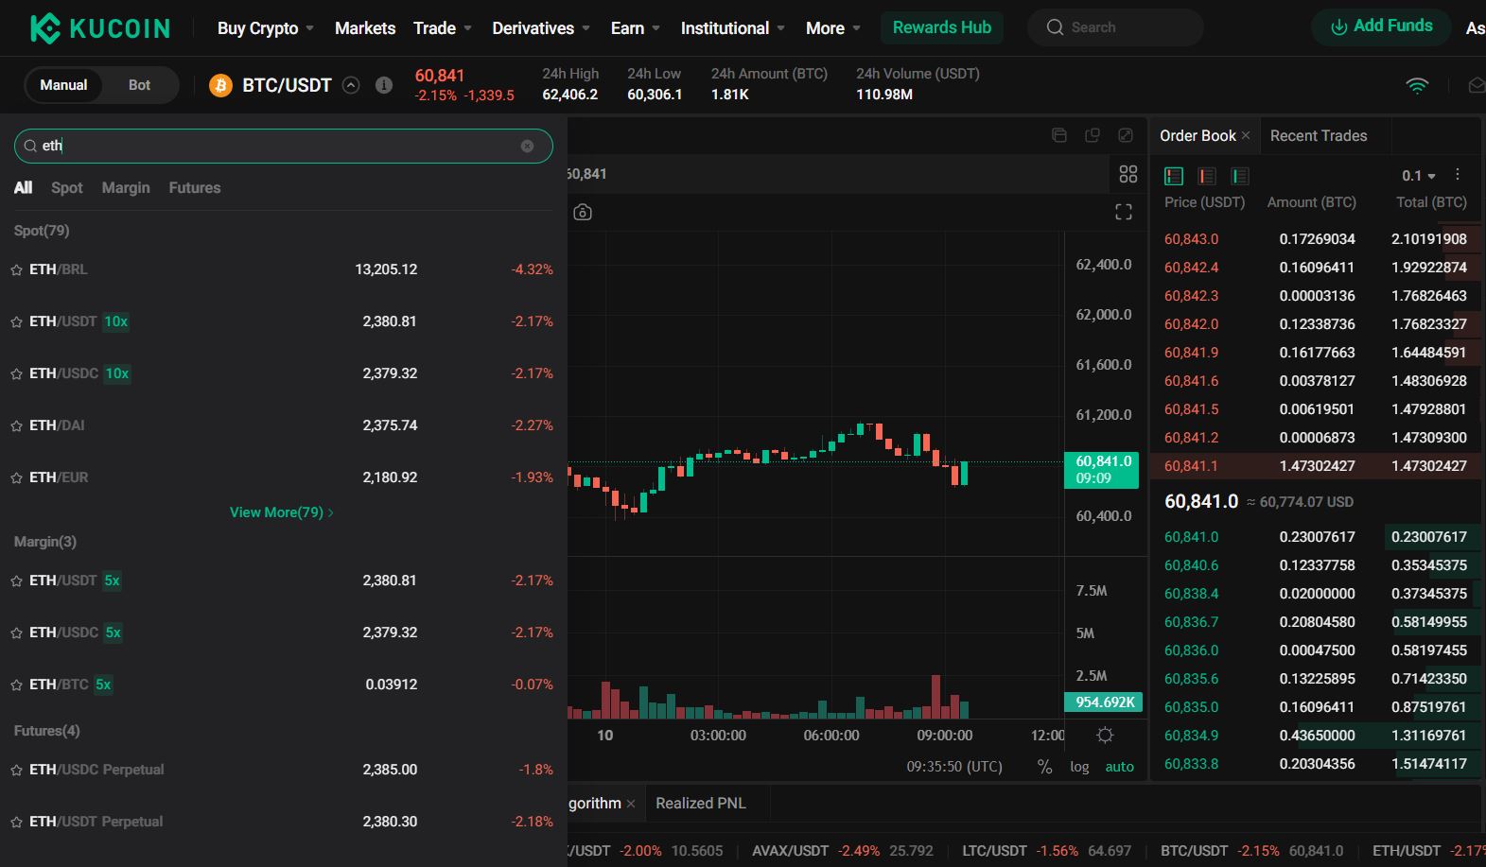Enter fullscreen chart mode

click(1124, 212)
